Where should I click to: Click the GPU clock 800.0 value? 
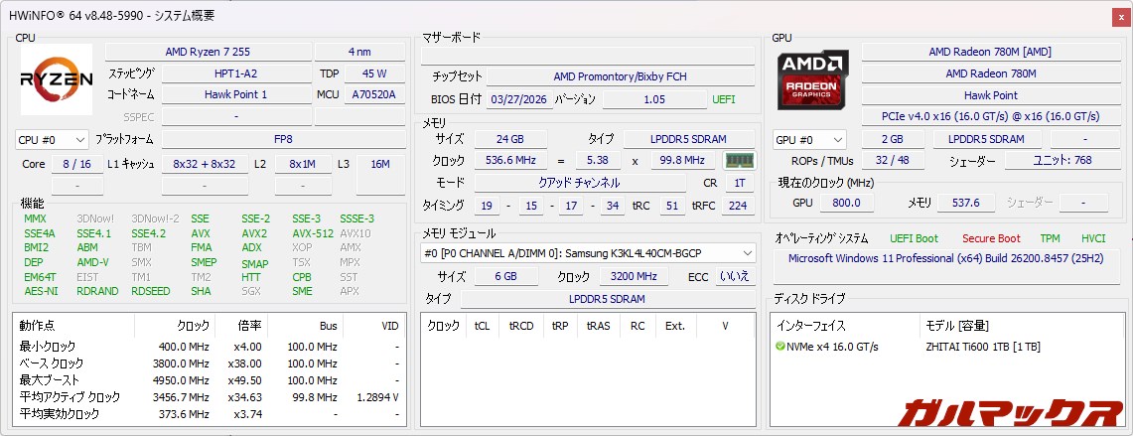point(846,204)
